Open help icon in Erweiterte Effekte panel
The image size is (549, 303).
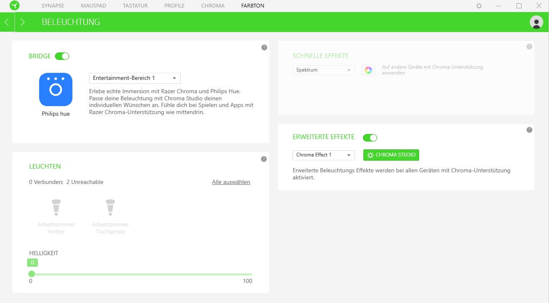(x=529, y=130)
